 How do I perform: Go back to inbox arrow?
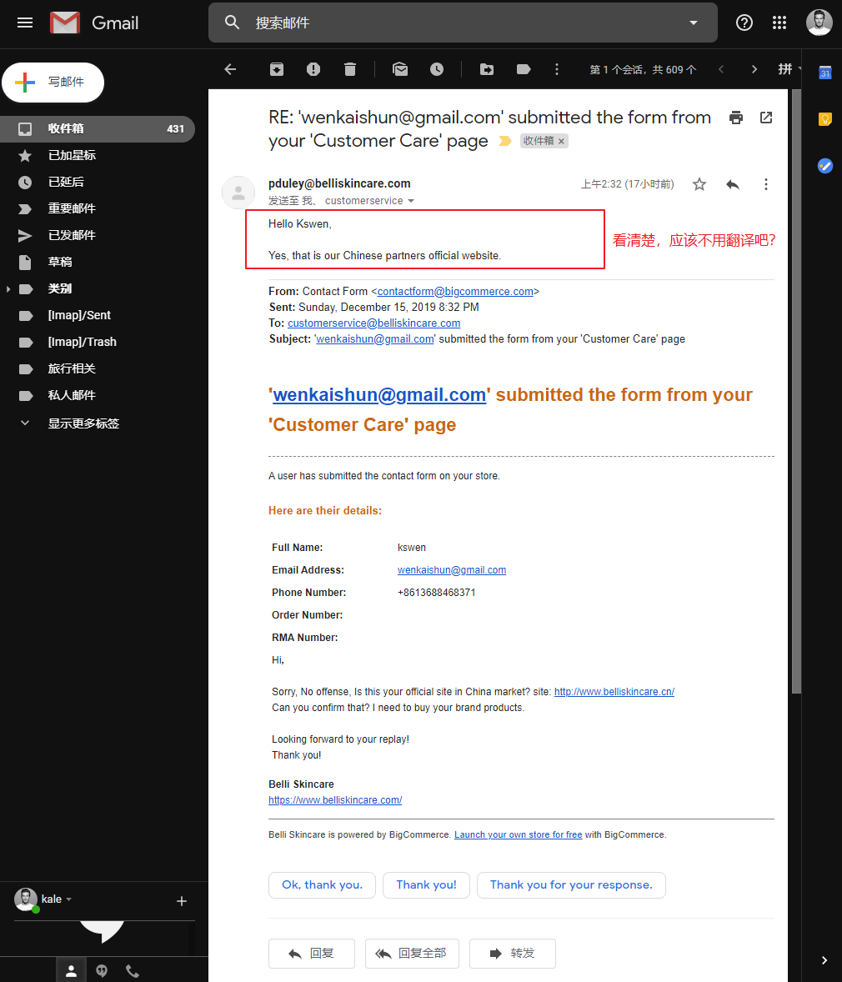(231, 69)
